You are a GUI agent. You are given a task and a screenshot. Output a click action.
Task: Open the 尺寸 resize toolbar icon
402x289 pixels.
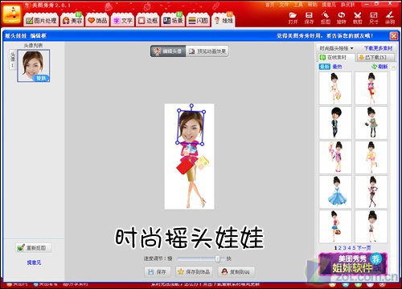coord(374,18)
